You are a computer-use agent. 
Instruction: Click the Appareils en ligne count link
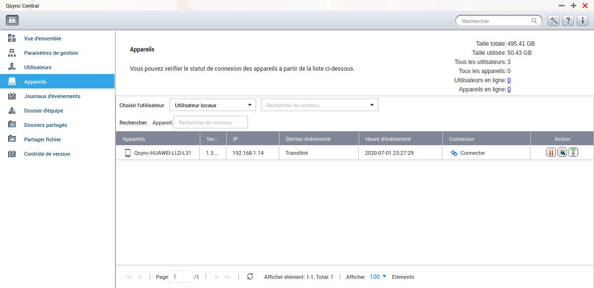pos(509,89)
